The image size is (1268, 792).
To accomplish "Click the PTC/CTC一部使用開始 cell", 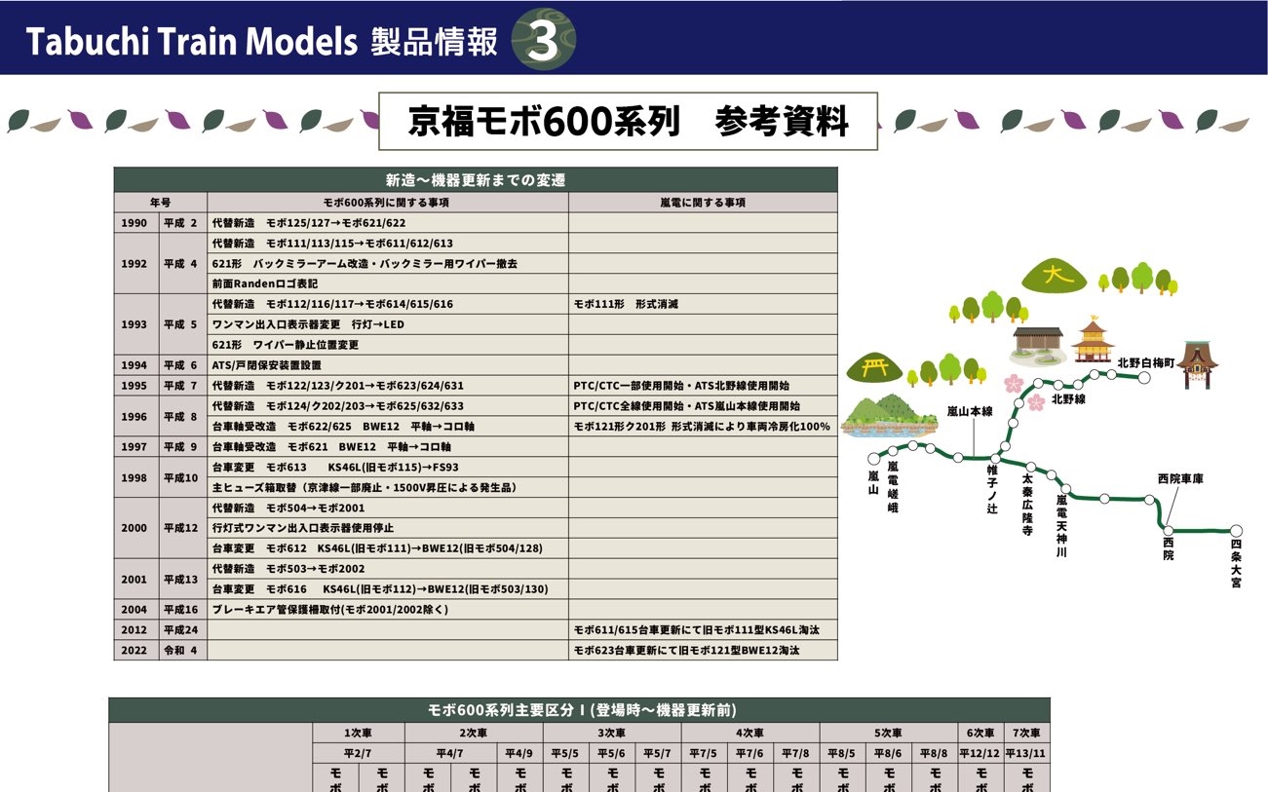I will point(703,386).
